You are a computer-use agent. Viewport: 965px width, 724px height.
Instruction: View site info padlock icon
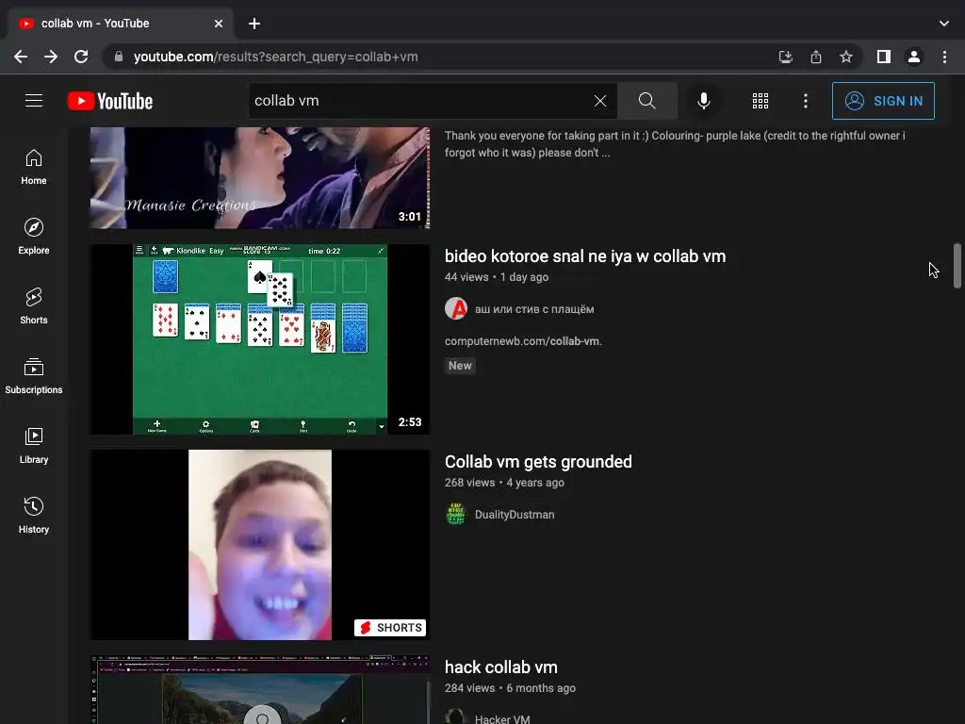(119, 57)
